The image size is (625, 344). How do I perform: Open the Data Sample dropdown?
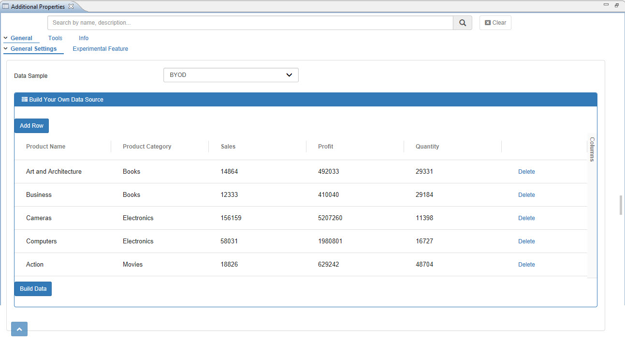(x=231, y=75)
